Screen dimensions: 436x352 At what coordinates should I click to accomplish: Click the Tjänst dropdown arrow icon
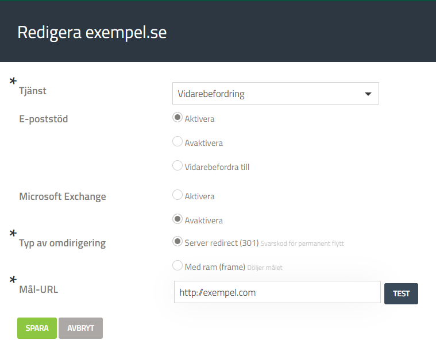pyautogui.click(x=368, y=94)
